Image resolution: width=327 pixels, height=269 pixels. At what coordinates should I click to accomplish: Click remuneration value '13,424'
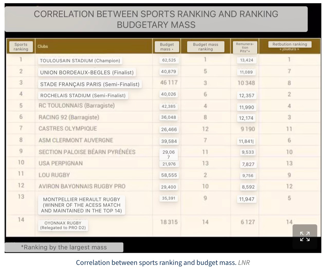[x=247, y=60]
